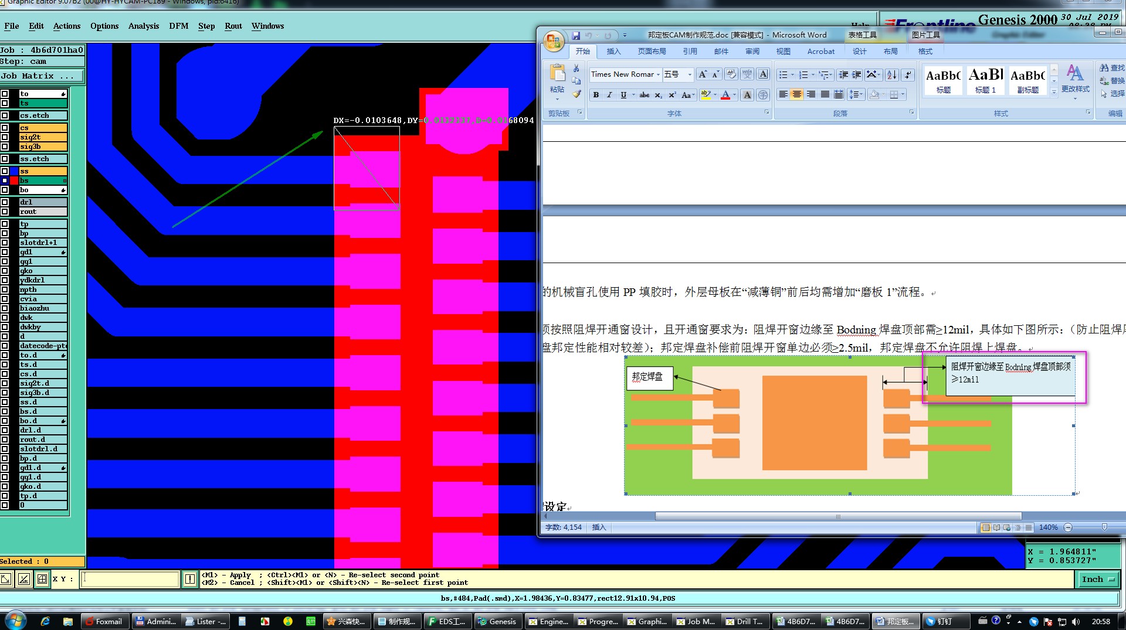Toggle the checkbox beside layer 'bs'

click(x=5, y=181)
